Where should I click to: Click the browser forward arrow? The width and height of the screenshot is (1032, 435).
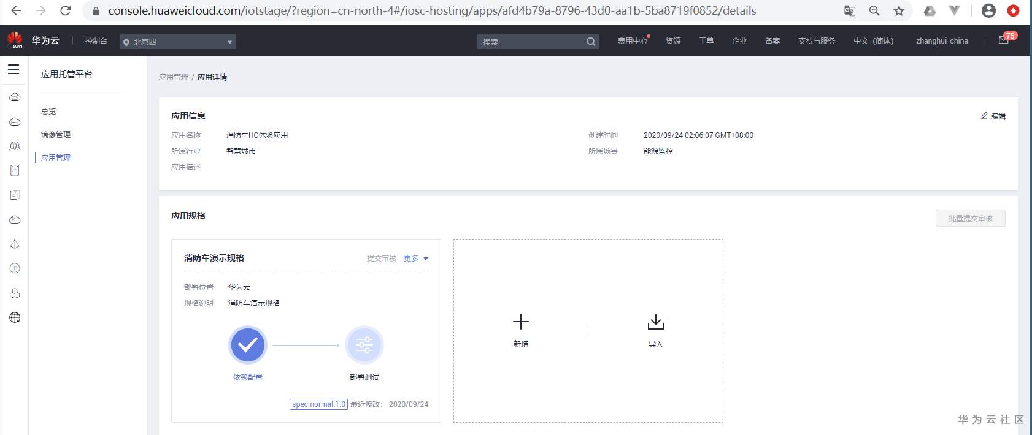click(x=40, y=10)
